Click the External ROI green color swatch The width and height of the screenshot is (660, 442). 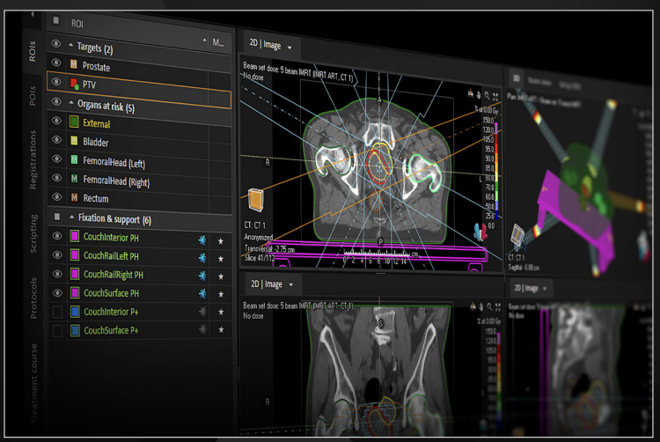(x=75, y=123)
